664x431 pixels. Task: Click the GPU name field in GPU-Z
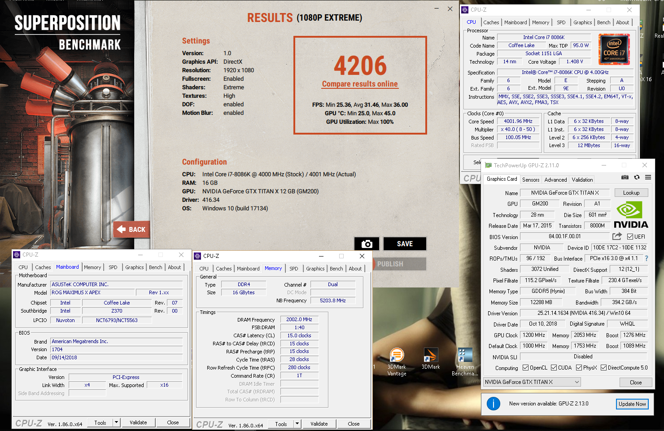[565, 193]
